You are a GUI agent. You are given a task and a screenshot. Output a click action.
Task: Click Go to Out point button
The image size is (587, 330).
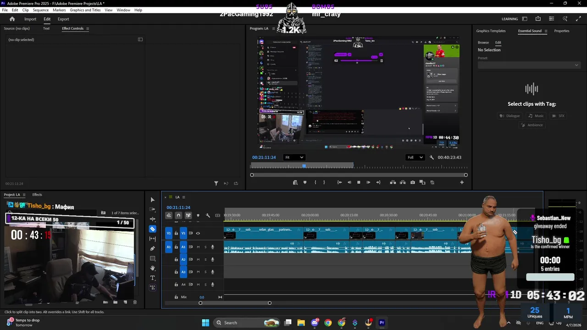point(378,182)
